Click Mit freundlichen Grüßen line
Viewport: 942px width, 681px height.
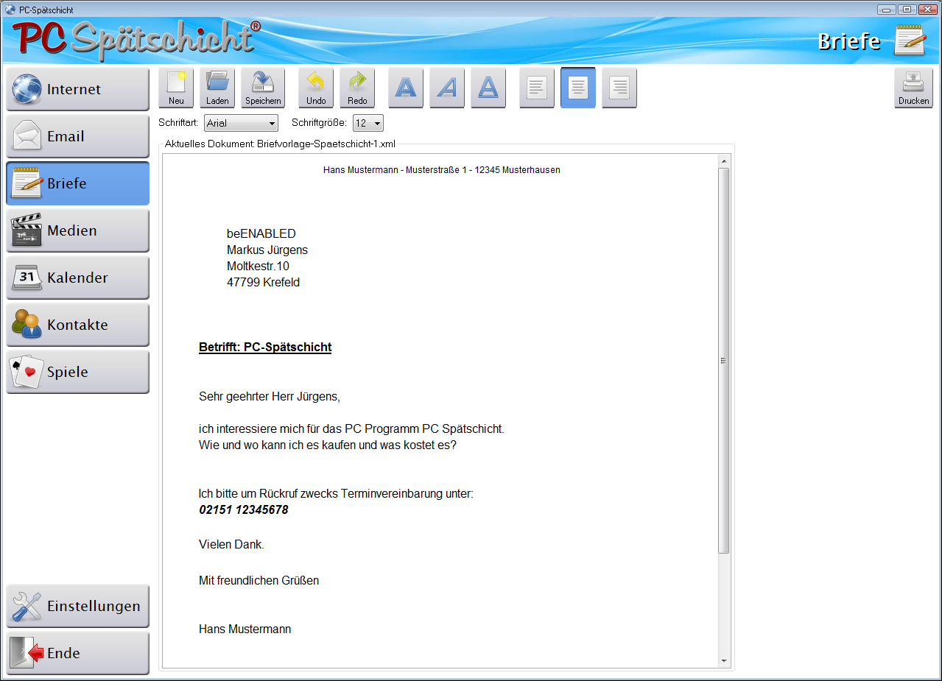click(x=259, y=581)
